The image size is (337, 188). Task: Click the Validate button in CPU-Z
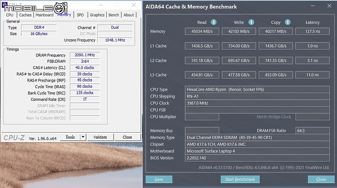click(x=100, y=137)
